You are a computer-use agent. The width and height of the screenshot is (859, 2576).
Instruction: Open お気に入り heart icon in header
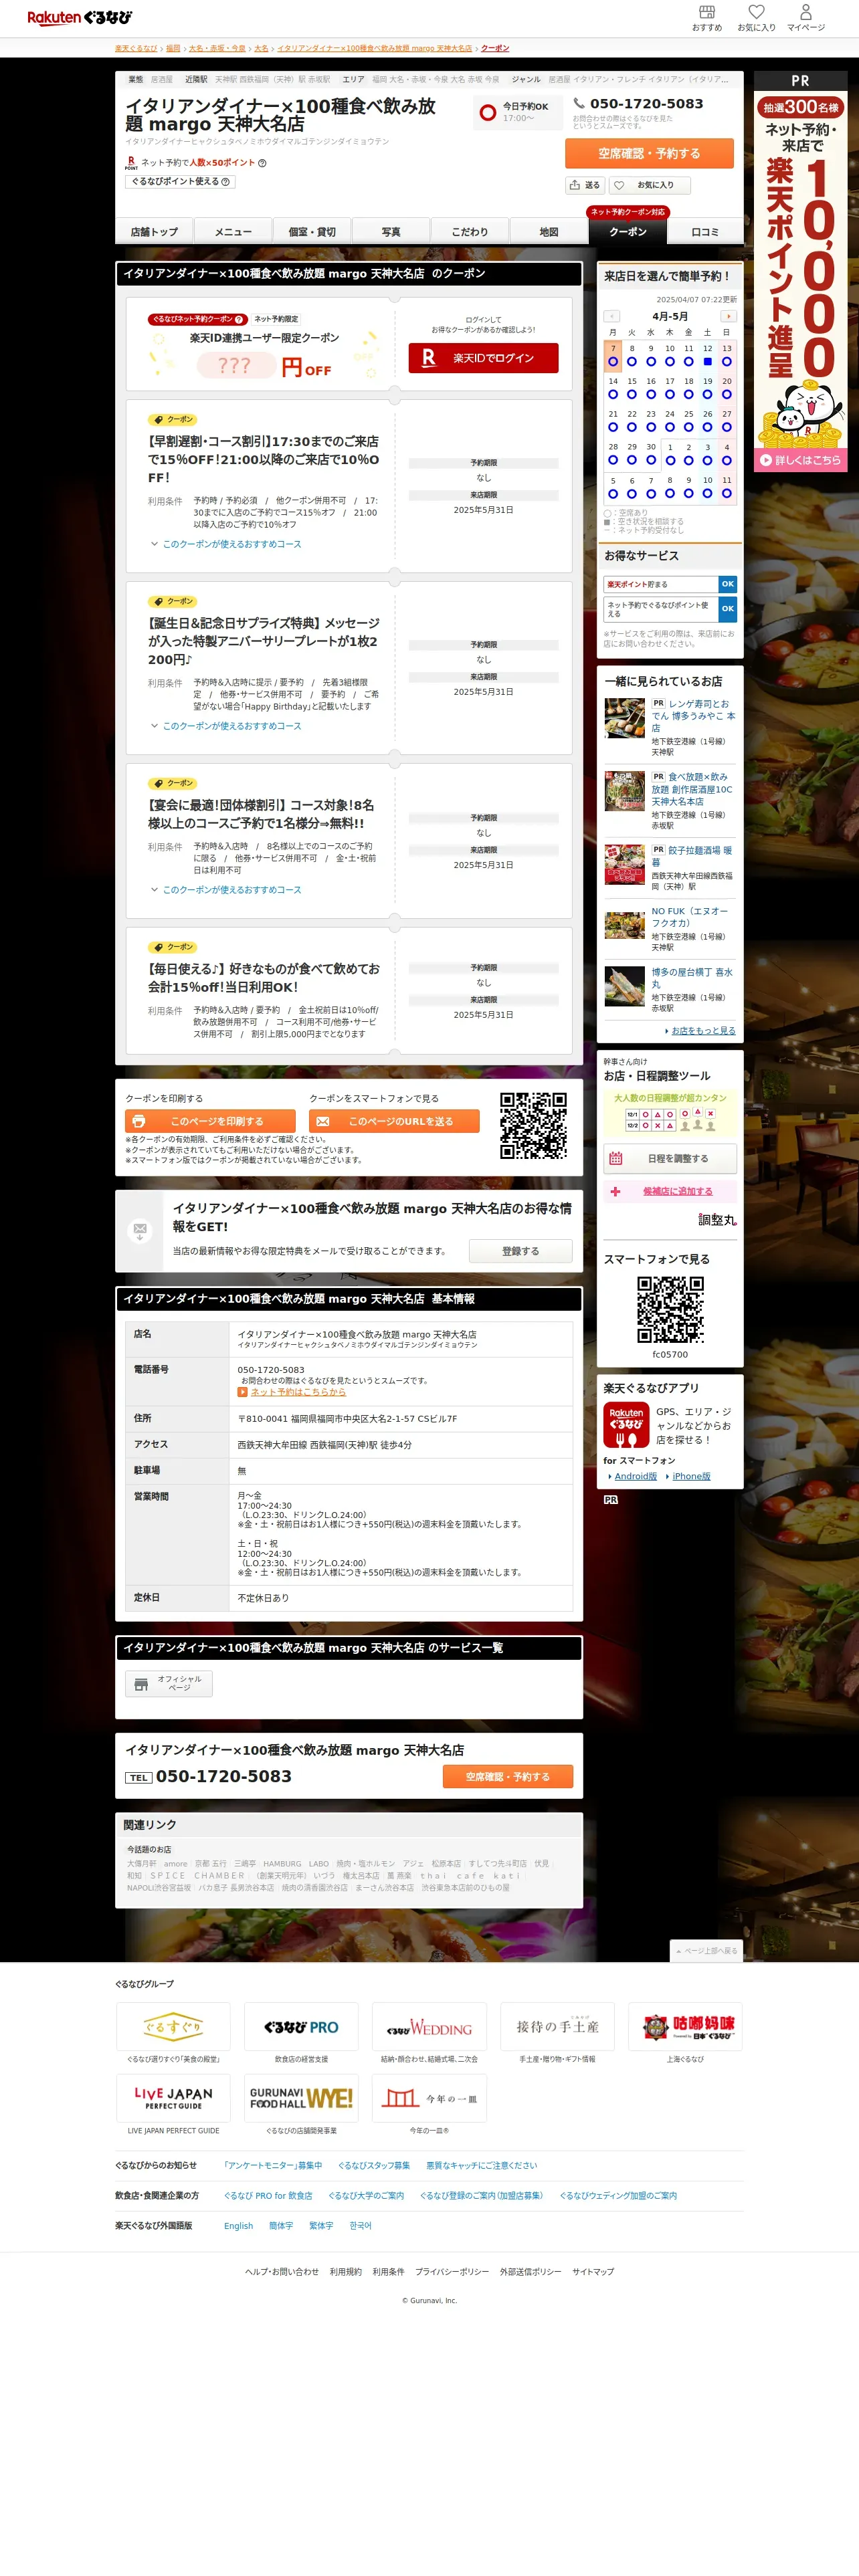click(x=756, y=17)
